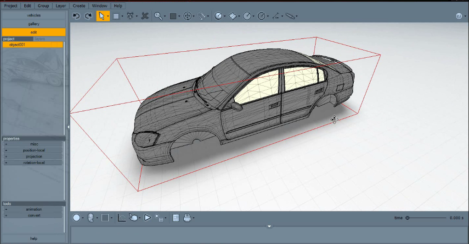Click the curved surface sheet icon
The height and width of the screenshot is (244, 469).
233,16
